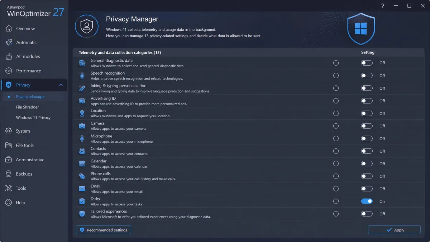Open help via question mark icon
This screenshot has width=430, height=242.
tap(383, 6)
